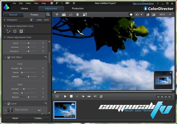Viewport: 177px width, 124px height.
Task: Click Sign in to DirectorZone link
Action: click(x=143, y=3)
